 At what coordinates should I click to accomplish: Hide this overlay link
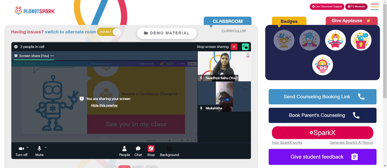104,105
